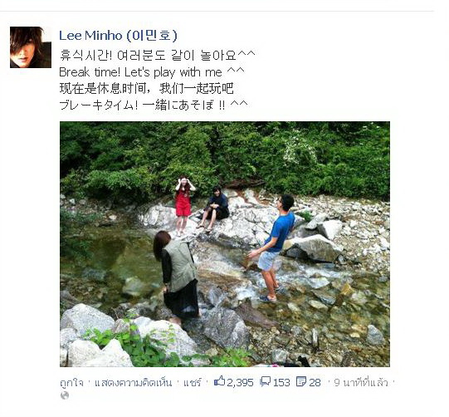View the 2,395 people who liked

pyautogui.click(x=240, y=382)
